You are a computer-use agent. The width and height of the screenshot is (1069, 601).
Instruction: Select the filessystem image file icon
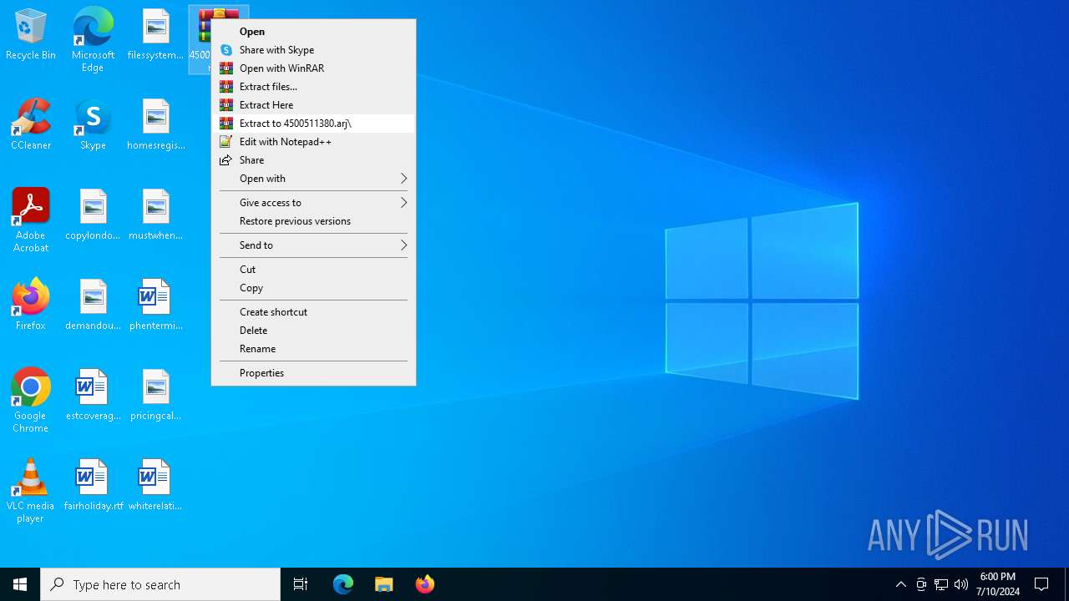point(155,35)
